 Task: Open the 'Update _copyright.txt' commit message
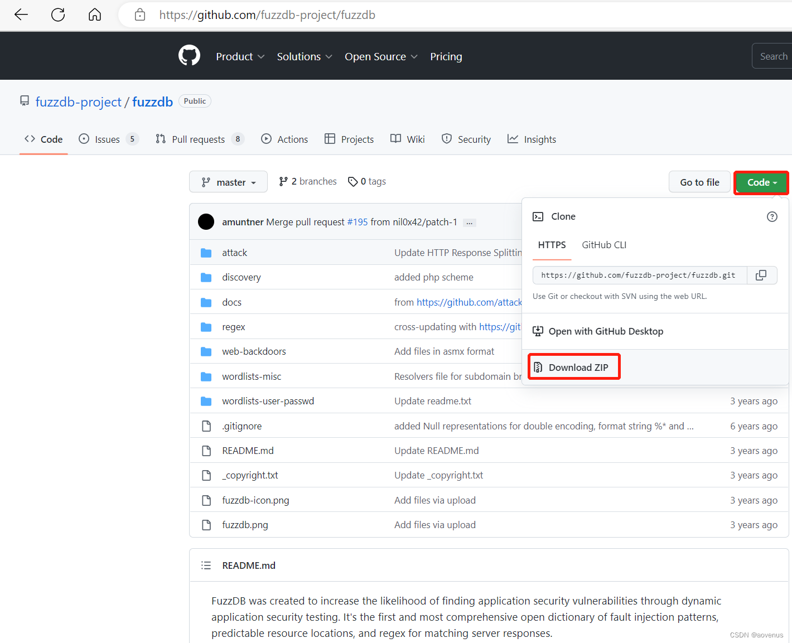coord(438,475)
